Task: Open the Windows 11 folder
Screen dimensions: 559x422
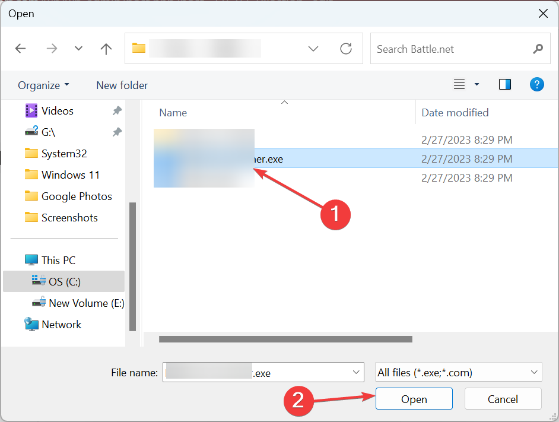Action: [x=71, y=175]
